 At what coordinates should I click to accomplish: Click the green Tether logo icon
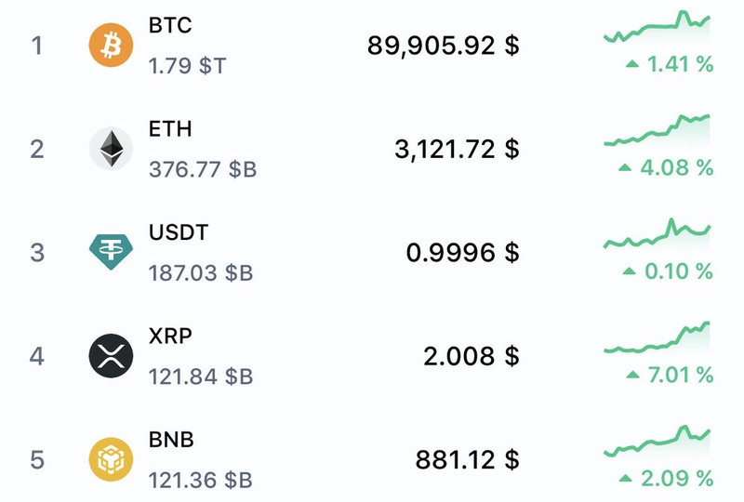click(x=112, y=252)
